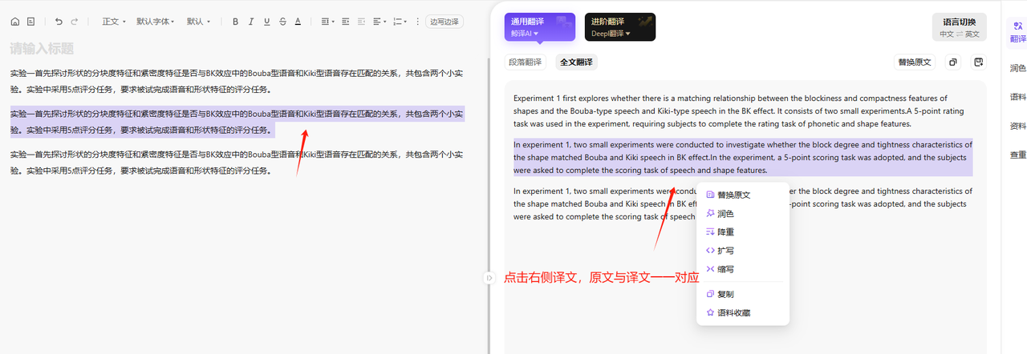Click the undo arrow icon
The image size is (1027, 354).
[59, 22]
